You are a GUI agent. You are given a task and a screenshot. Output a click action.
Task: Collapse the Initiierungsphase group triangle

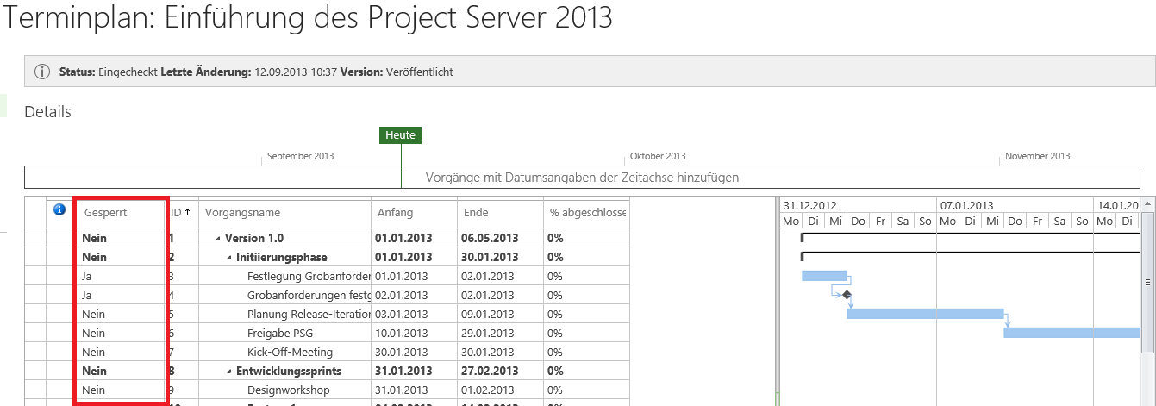pos(229,258)
